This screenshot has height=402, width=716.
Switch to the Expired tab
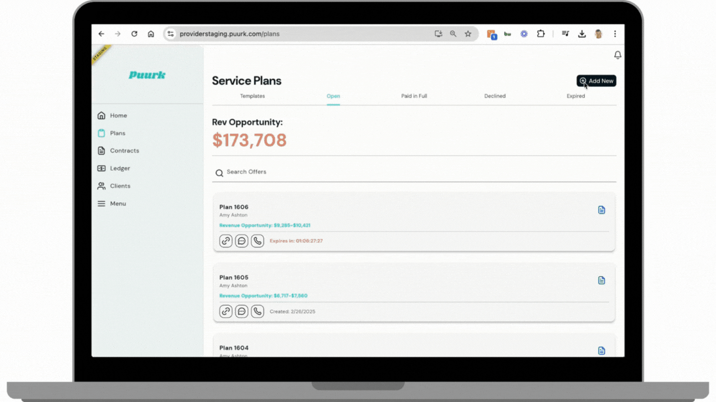pyautogui.click(x=576, y=96)
